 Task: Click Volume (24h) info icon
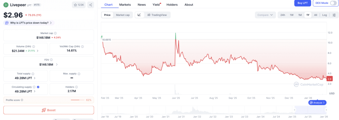[x=34, y=46]
